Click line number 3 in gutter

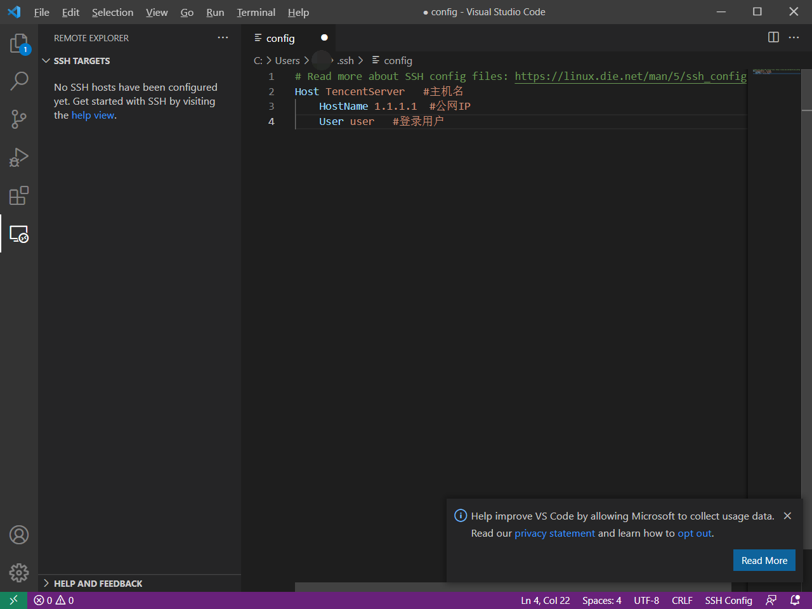point(272,106)
